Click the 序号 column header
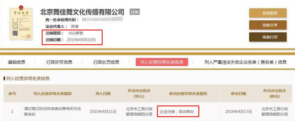Viewport: 295px width, 121px height. 12,94
